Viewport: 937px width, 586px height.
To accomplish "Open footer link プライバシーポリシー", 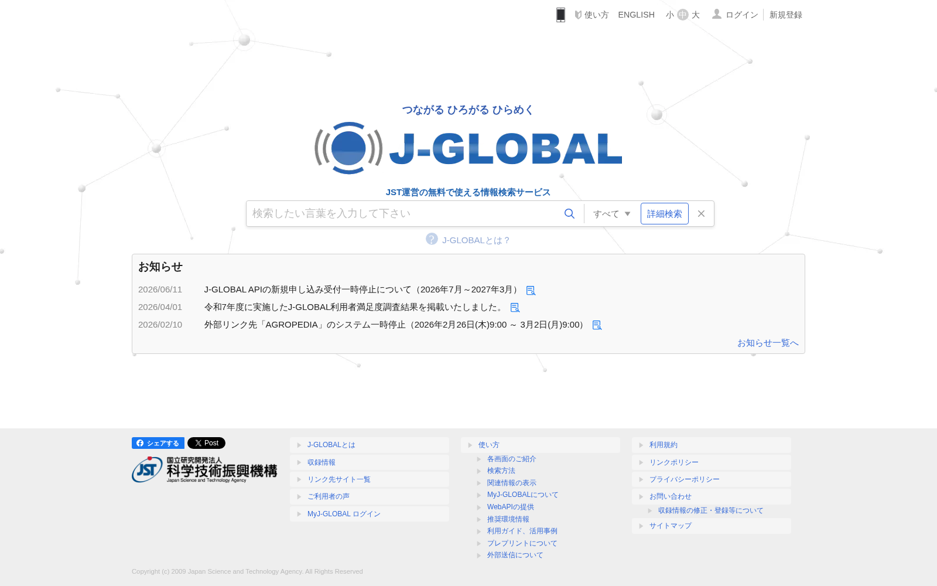I will coord(711,479).
